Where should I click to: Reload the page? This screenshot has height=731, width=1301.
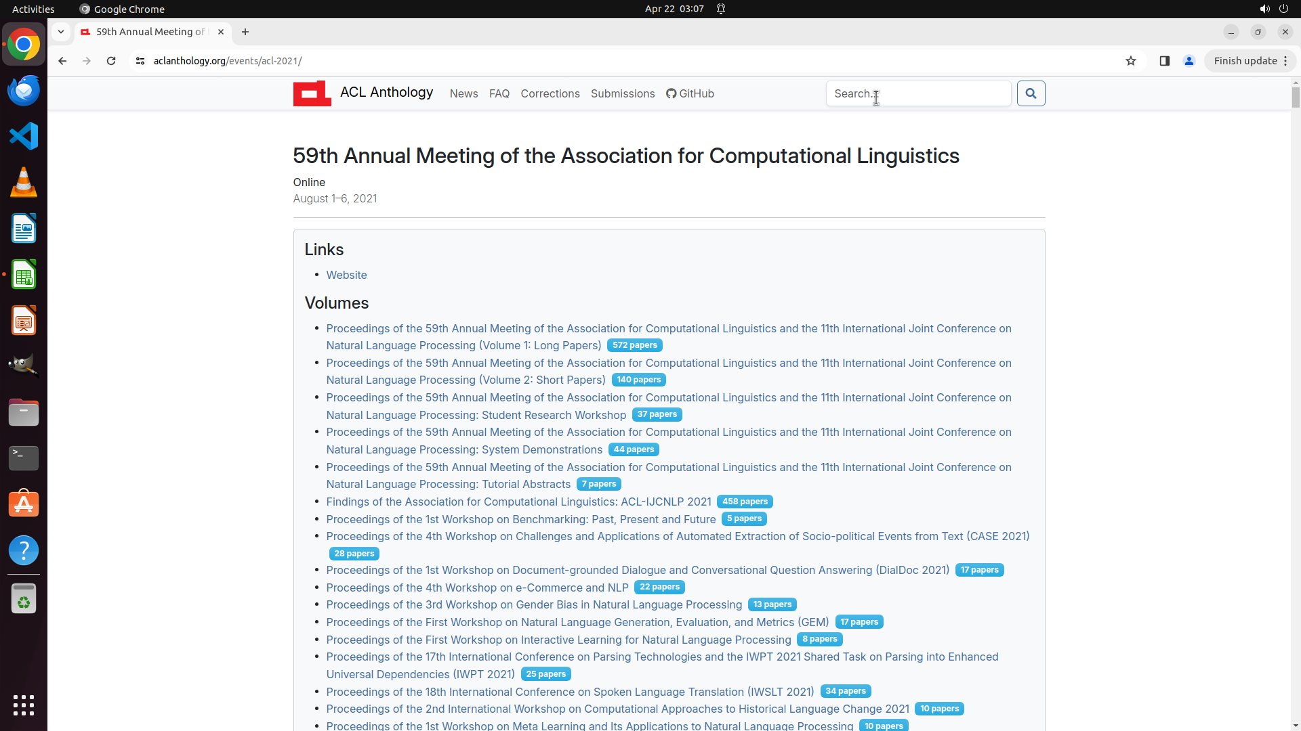111,61
